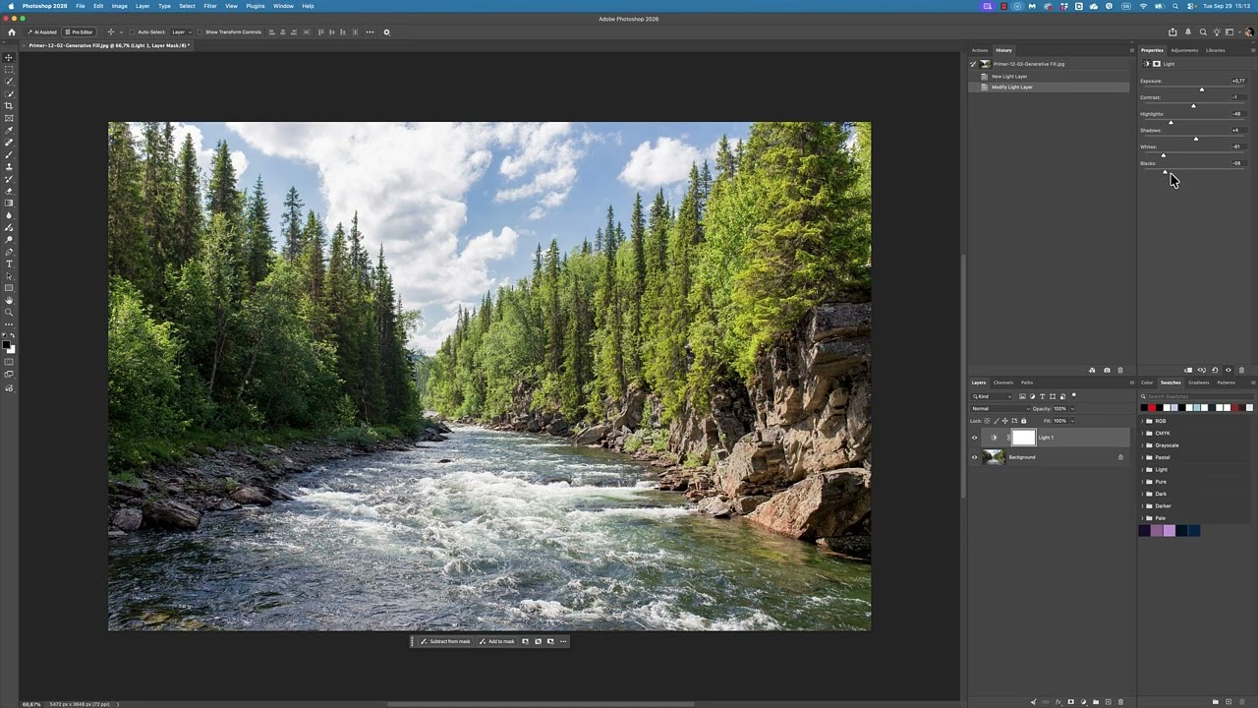Click the Subtract from mask button
The image size is (1258, 708).
446,641
